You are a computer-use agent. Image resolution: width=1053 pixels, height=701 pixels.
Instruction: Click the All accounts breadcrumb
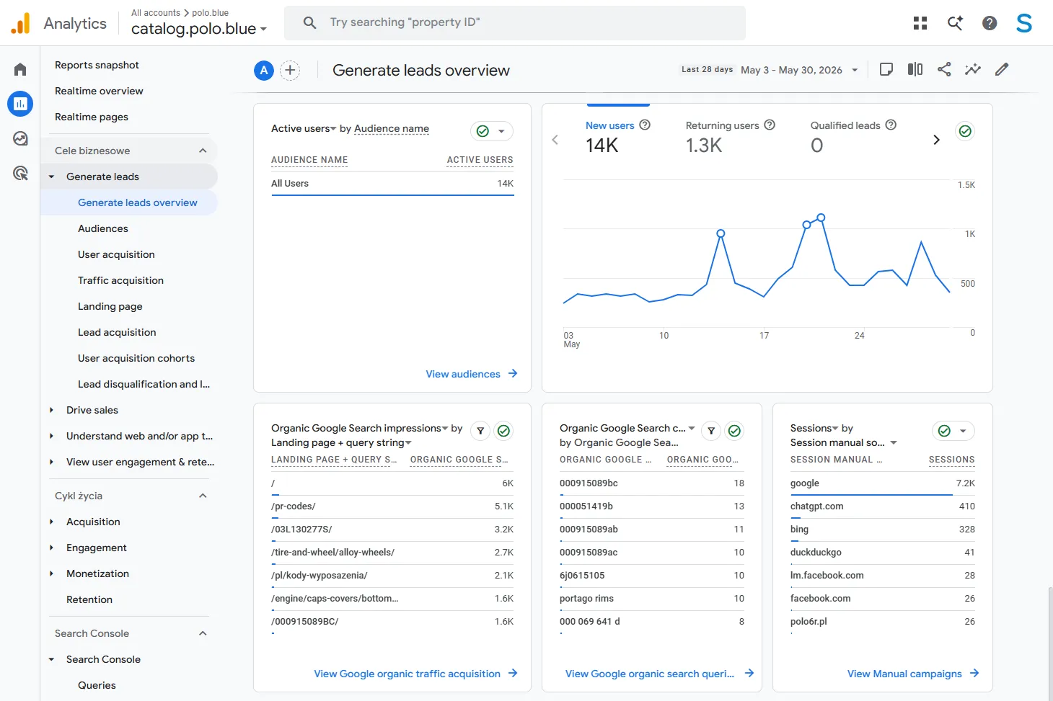coord(156,13)
